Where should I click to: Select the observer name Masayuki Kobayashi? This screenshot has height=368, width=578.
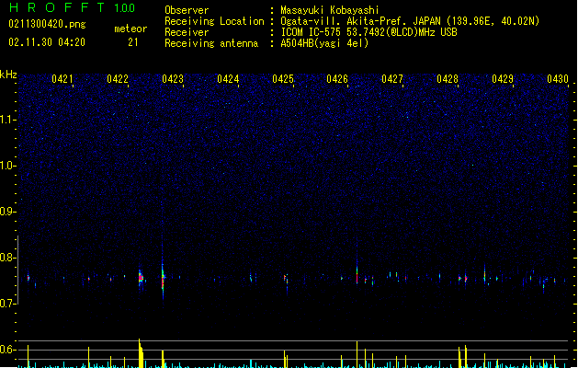click(330, 10)
